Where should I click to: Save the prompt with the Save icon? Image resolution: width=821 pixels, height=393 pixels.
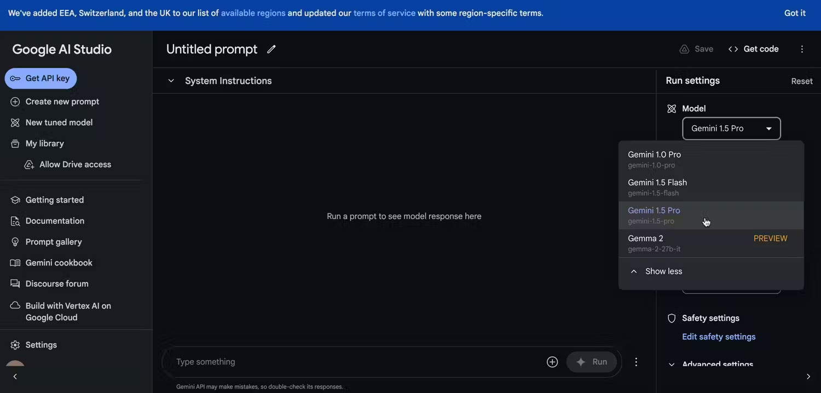pos(696,49)
